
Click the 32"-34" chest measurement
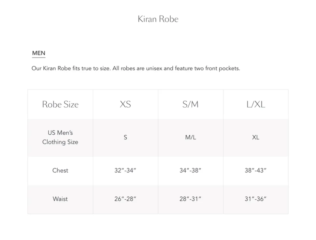[x=125, y=170]
